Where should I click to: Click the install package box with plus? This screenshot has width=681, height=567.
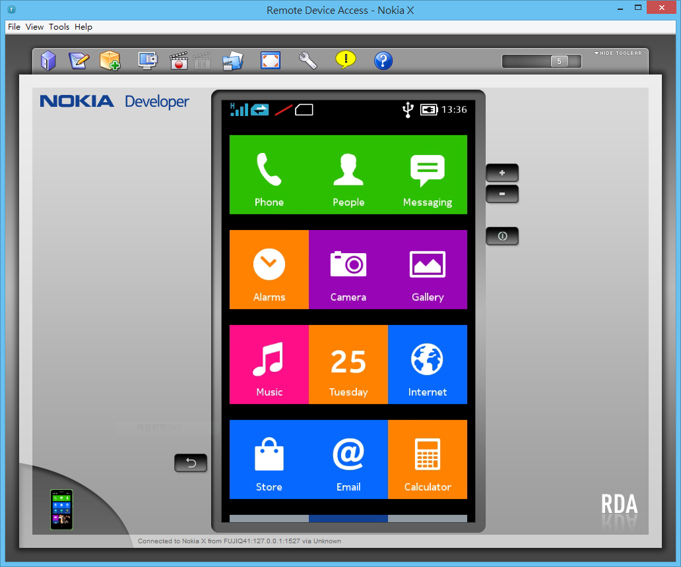110,61
